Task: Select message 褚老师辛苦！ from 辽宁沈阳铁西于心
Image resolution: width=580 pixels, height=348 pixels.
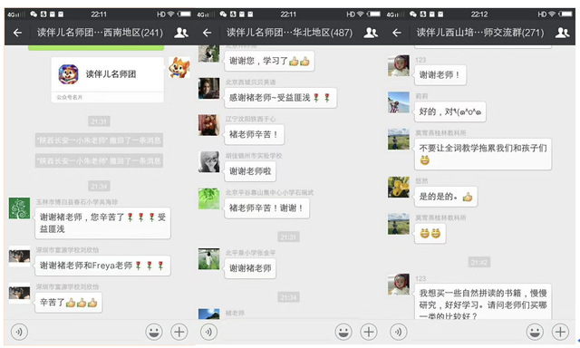Action: click(x=254, y=135)
